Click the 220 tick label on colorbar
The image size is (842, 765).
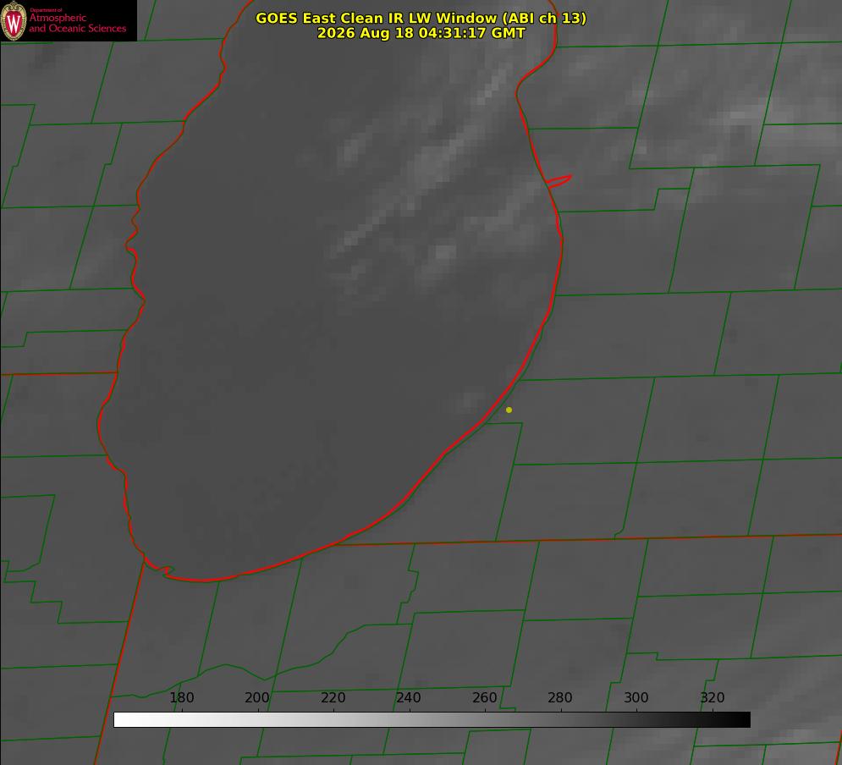click(x=333, y=697)
